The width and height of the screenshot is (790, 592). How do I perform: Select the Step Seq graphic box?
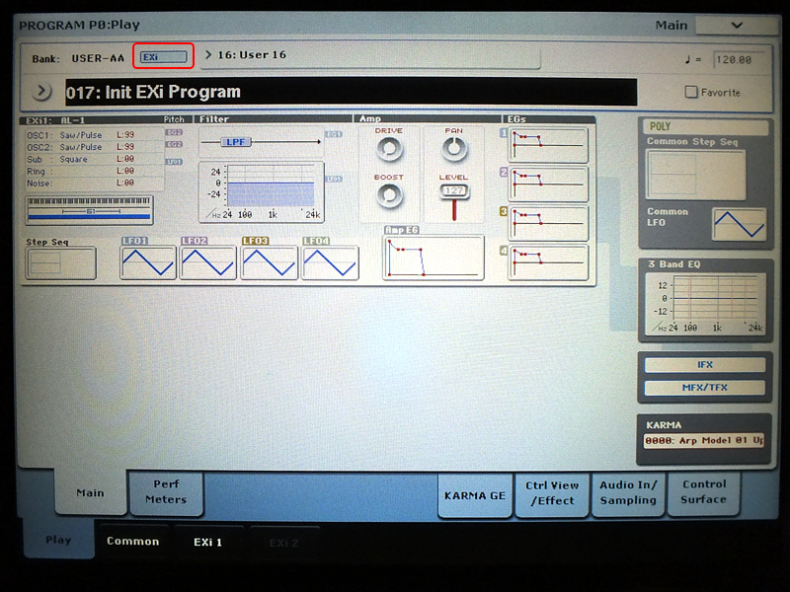[x=60, y=262]
